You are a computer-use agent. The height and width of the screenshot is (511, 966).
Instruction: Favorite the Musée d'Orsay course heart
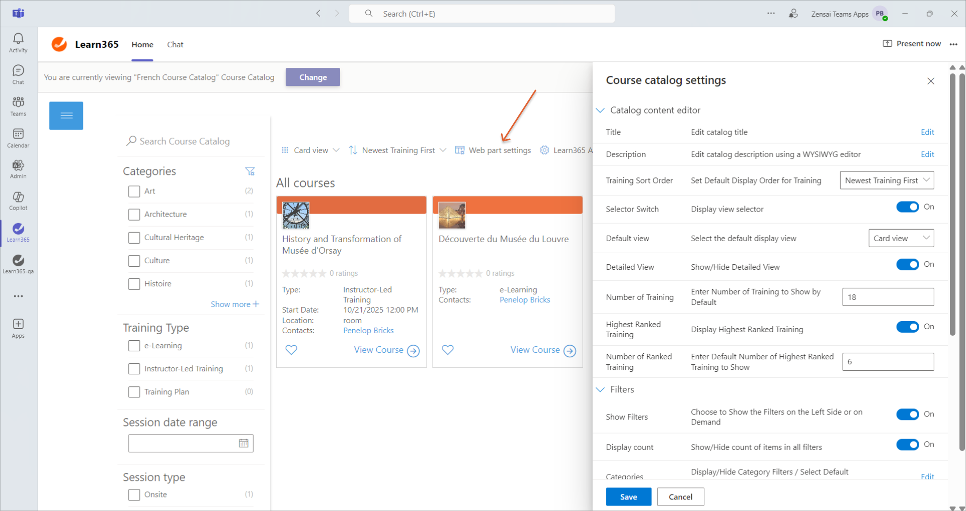(x=291, y=350)
